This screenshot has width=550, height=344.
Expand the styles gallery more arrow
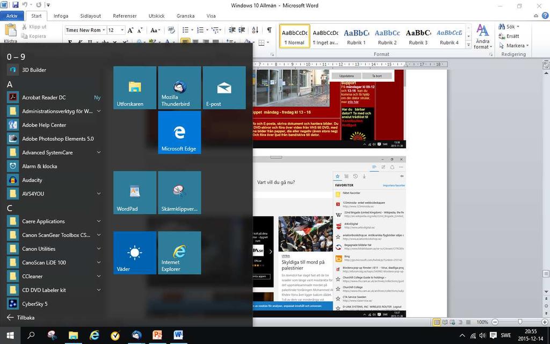click(468, 45)
